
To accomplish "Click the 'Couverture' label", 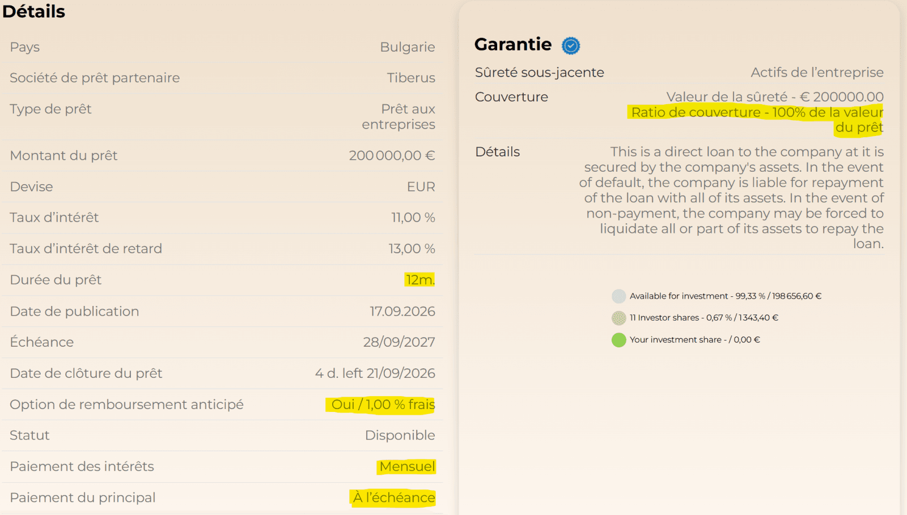I will [x=511, y=97].
